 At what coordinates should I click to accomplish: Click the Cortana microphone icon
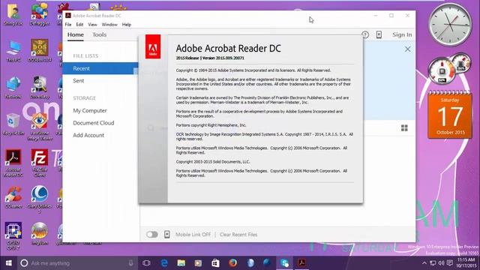click(x=130, y=263)
